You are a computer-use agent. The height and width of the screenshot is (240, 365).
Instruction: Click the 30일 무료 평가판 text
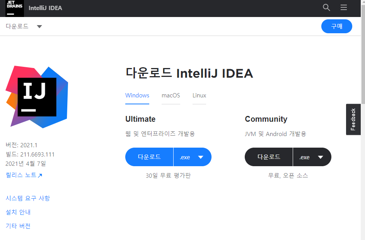[x=168, y=175]
